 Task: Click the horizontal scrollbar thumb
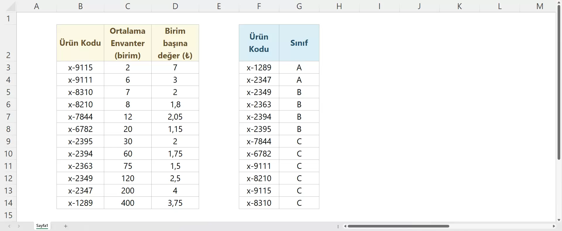(x=398, y=226)
